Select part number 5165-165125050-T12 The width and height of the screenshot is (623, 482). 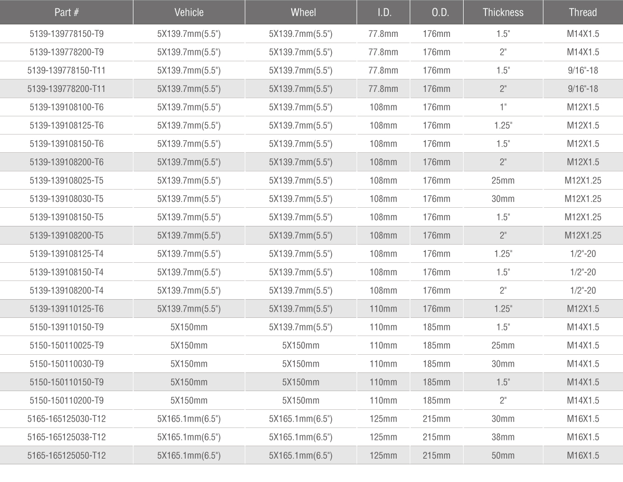coord(66,456)
